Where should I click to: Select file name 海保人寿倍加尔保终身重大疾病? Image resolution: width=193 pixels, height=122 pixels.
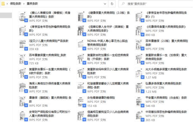pyautogui.click(x=50, y=85)
